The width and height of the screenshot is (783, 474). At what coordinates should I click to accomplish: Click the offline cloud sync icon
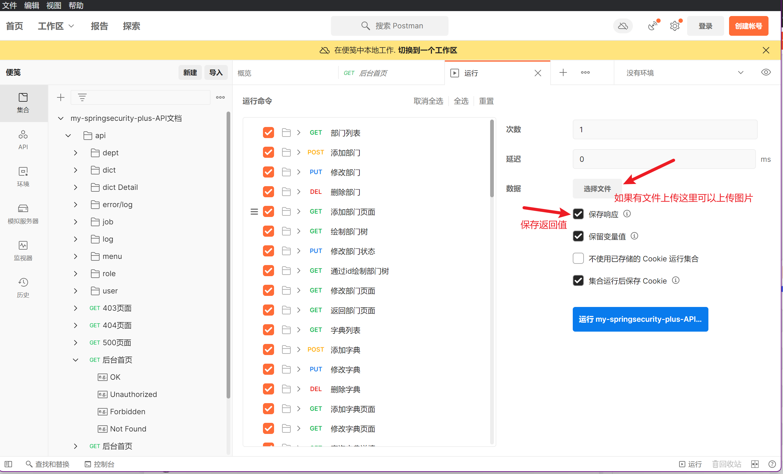pos(622,26)
